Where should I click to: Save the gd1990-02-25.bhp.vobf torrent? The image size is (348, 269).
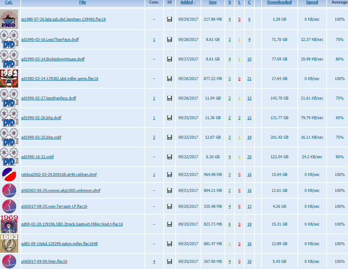tap(169, 137)
